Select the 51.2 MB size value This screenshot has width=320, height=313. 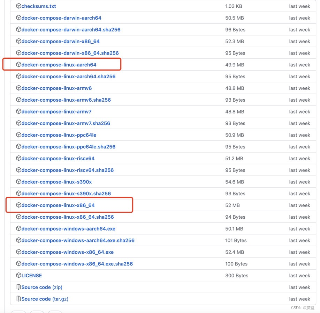coord(234,159)
